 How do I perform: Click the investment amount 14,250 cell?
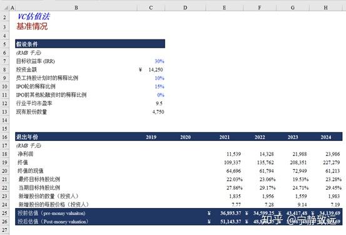[x=151, y=70]
